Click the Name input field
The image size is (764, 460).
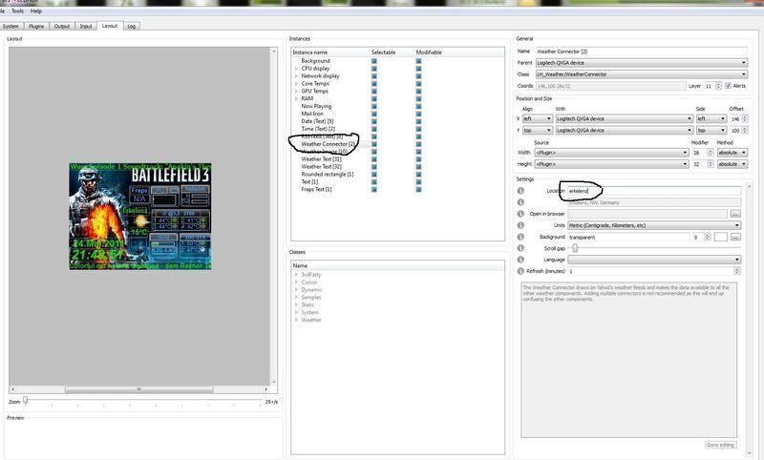(641, 52)
